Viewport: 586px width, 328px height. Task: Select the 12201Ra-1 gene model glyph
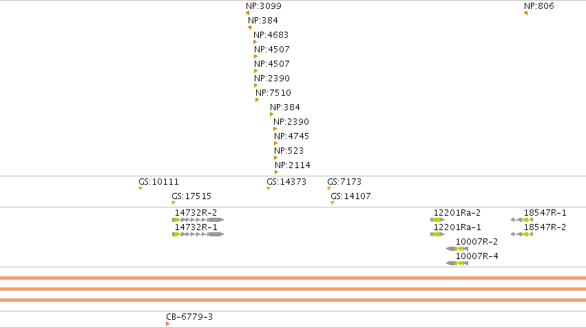point(438,234)
